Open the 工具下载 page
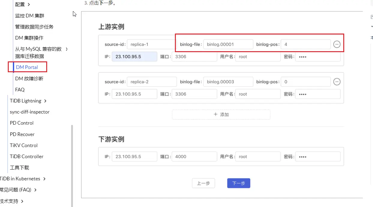This screenshot has height=207, width=373. pyautogui.click(x=20, y=167)
